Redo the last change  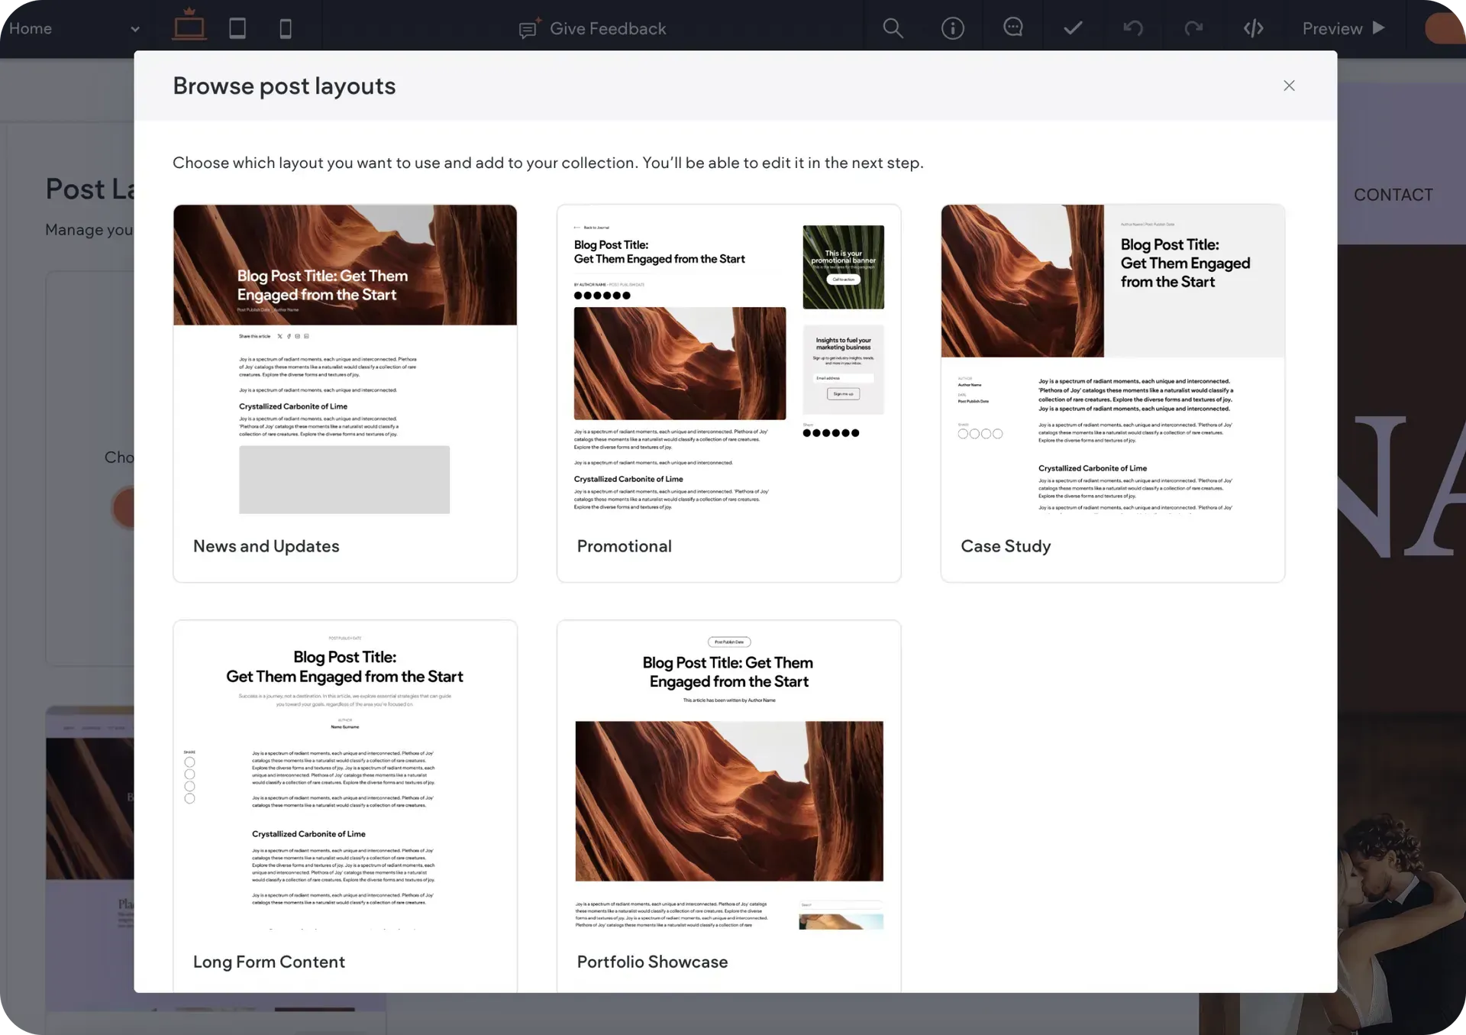[x=1193, y=27]
